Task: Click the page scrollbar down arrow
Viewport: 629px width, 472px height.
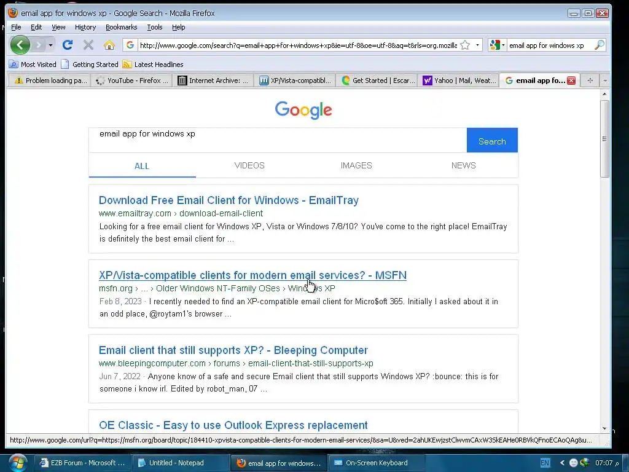Action: click(604, 428)
